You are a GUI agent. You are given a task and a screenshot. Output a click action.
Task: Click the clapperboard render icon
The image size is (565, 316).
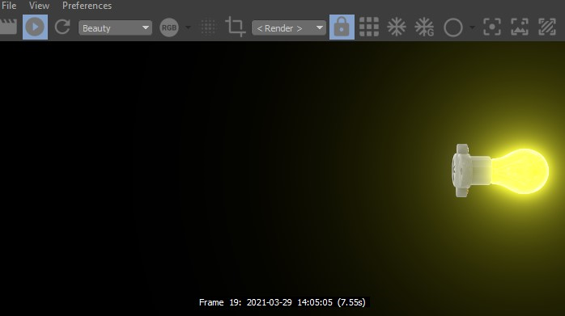click(8, 27)
